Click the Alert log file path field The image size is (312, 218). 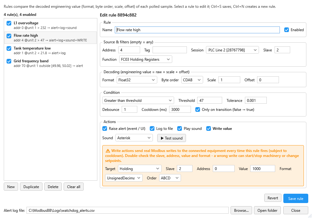point(128,211)
